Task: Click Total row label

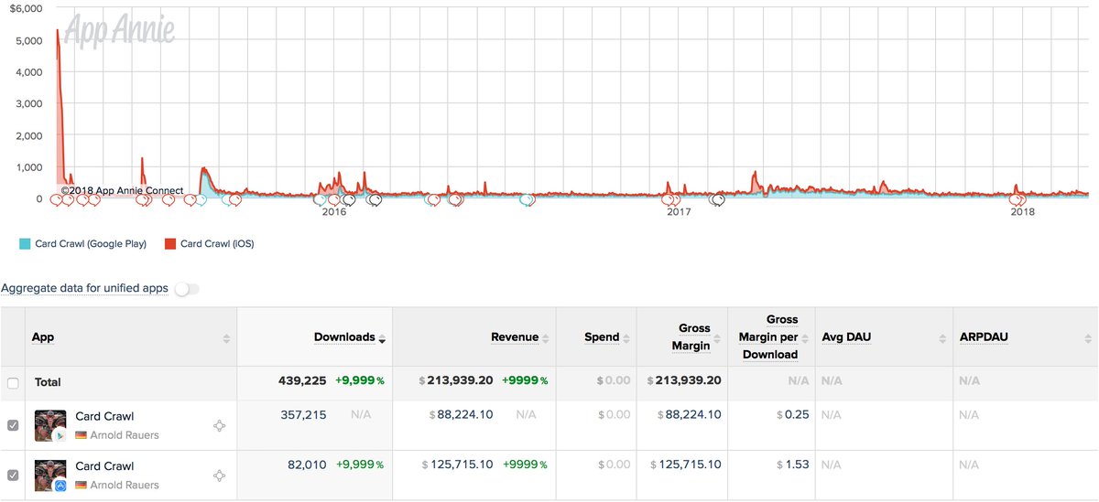Action: tap(48, 382)
